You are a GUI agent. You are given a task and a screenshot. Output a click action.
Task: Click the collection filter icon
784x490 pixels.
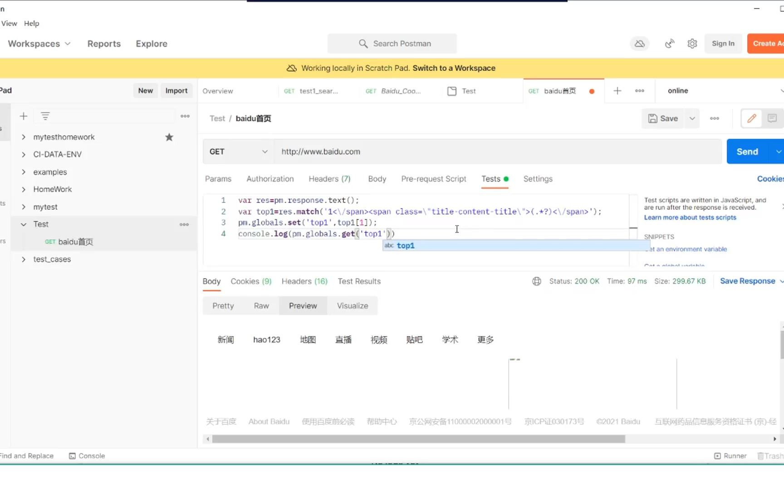point(45,116)
